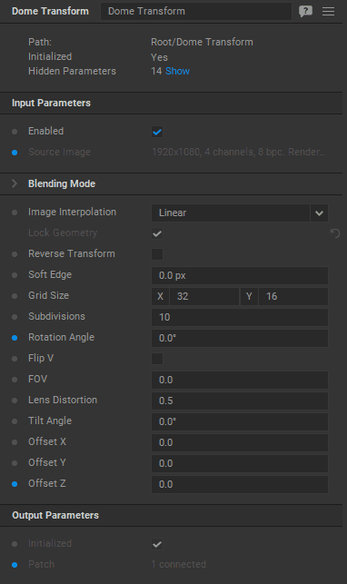Screen dimensions: 347x584
Task: Click the Dome Transform panel title
Action: 50,11
